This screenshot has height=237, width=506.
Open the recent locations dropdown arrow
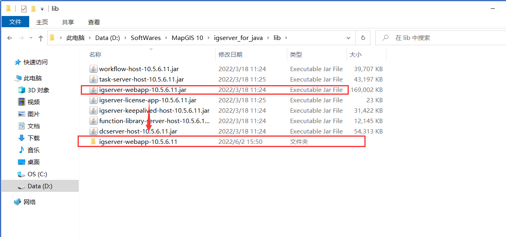(x=31, y=38)
